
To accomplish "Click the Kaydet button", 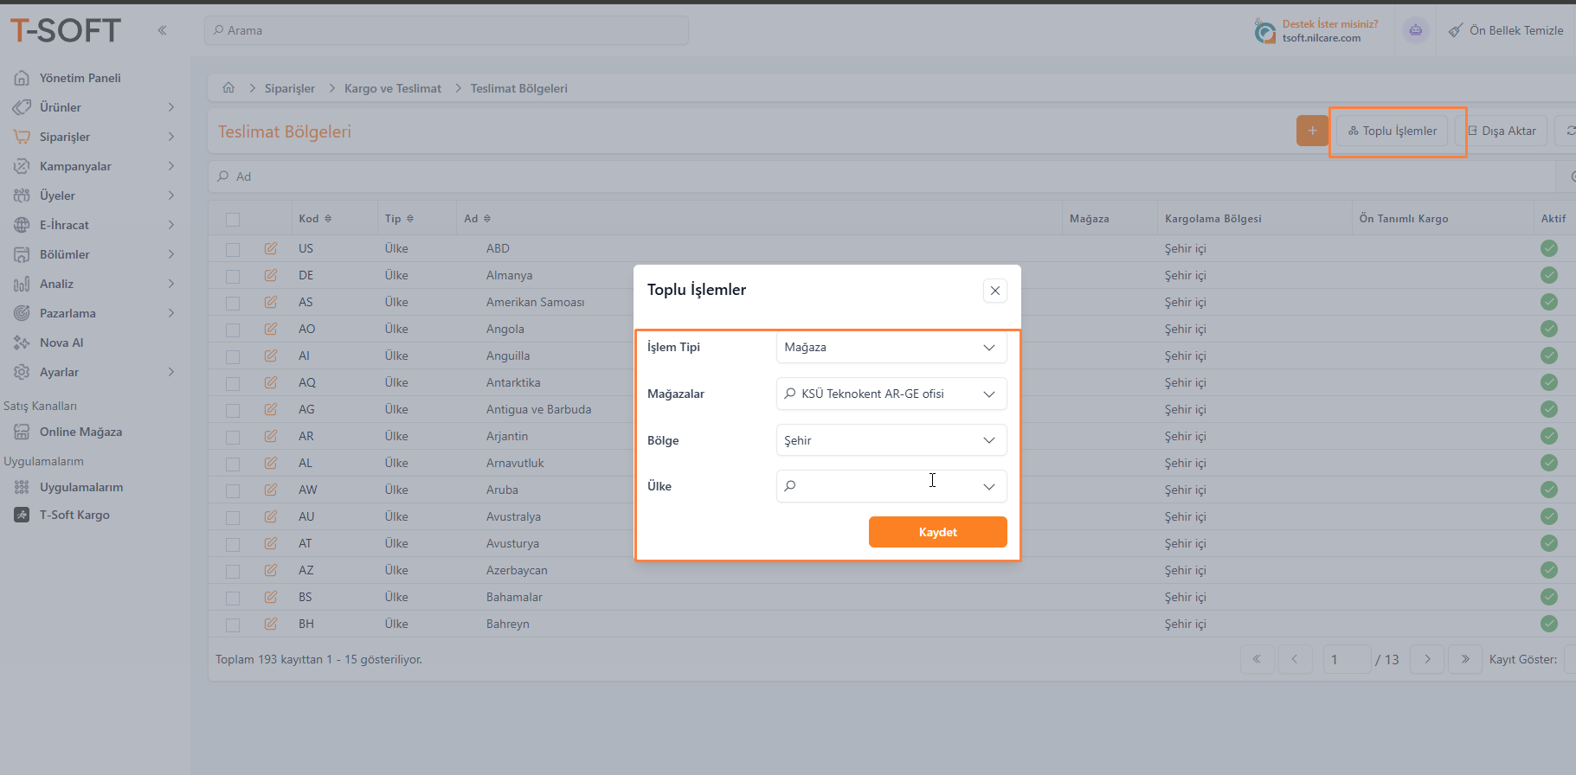I will 937,532.
